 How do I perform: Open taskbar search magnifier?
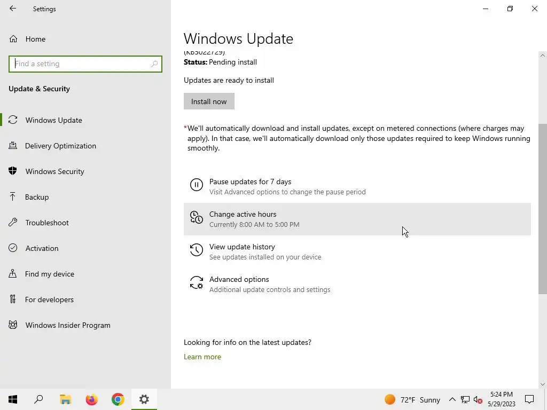tap(38, 399)
